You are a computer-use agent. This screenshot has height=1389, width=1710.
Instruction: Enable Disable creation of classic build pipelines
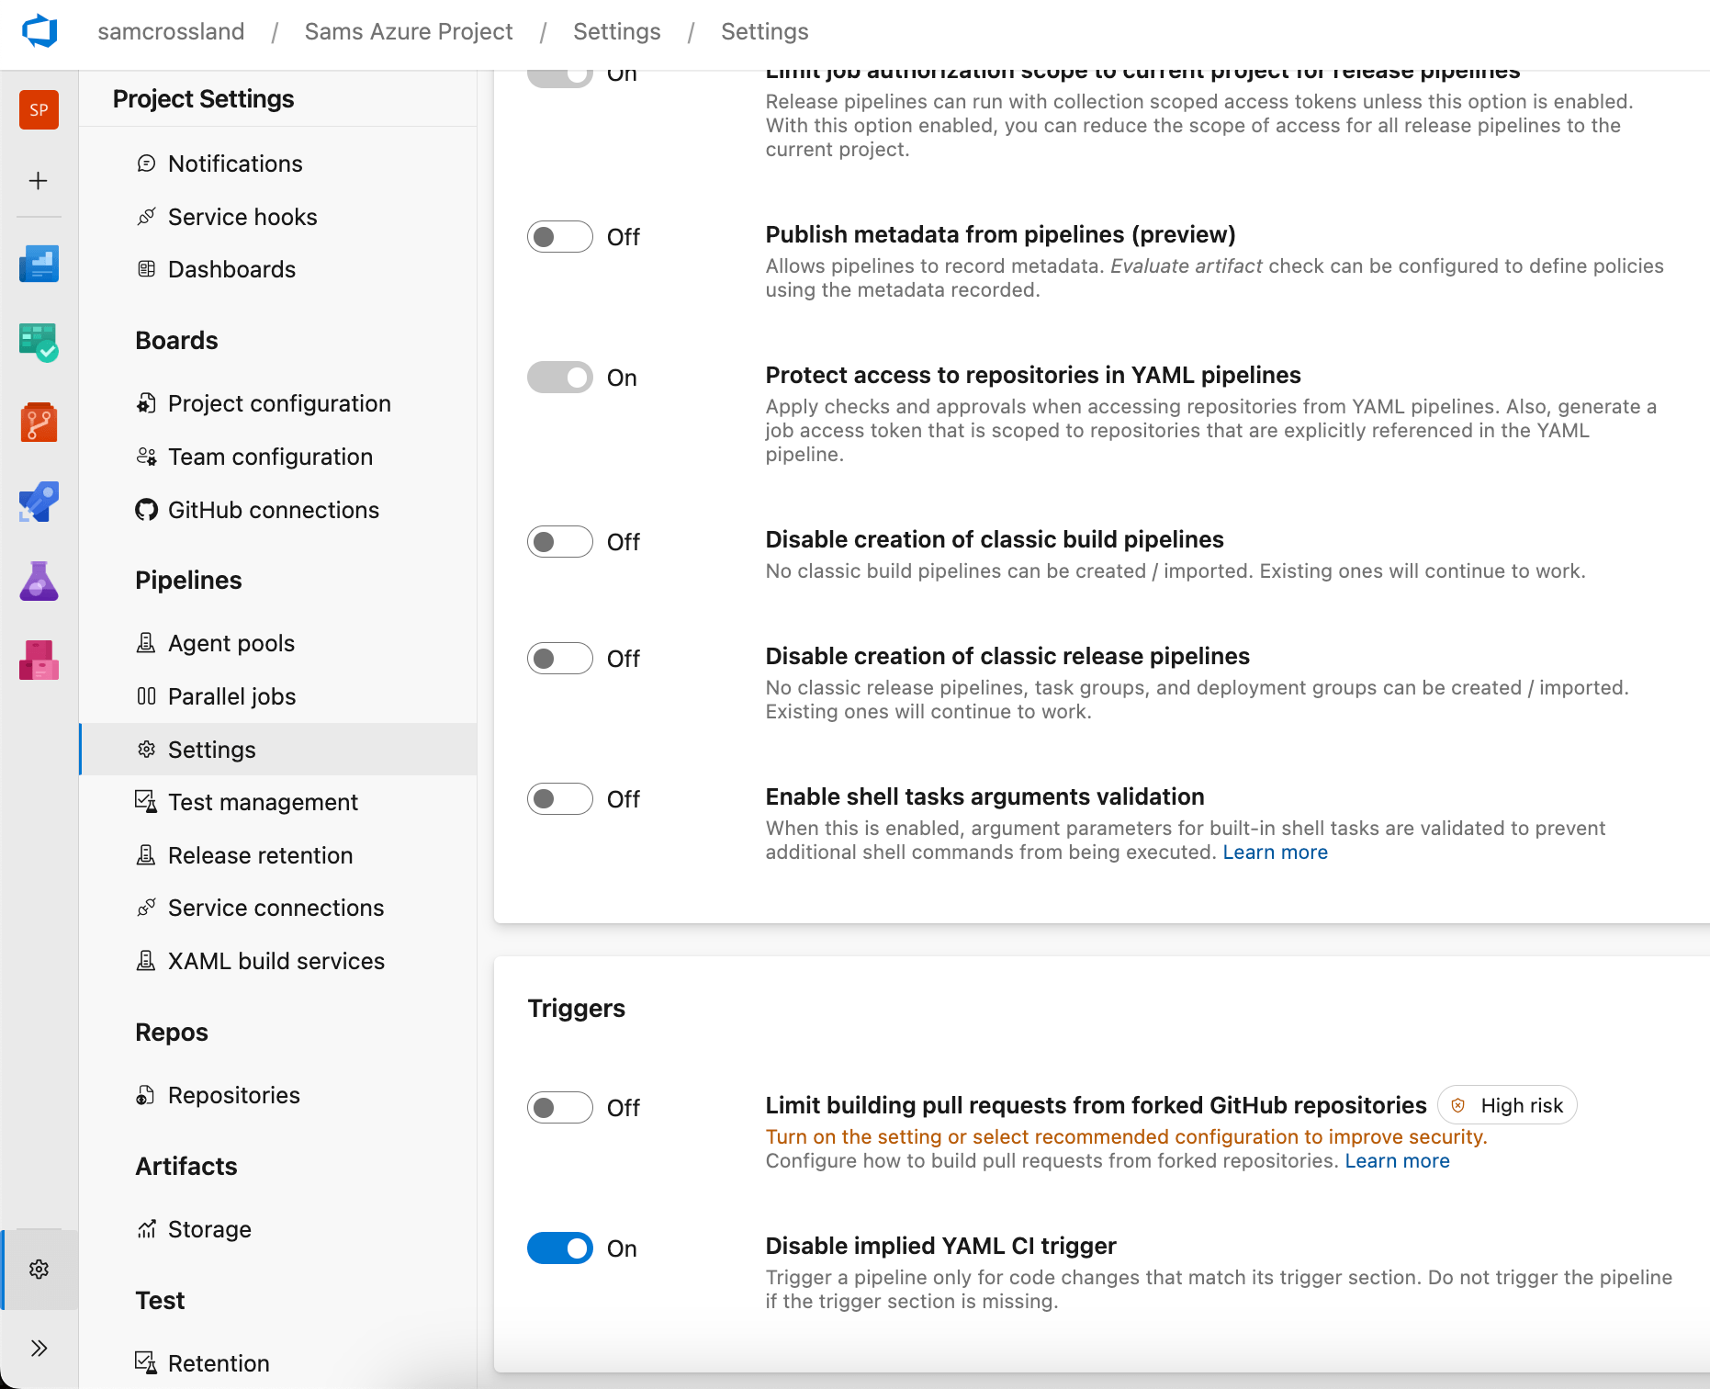point(560,542)
